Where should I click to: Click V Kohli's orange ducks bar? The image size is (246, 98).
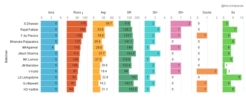(x=207, y=71)
